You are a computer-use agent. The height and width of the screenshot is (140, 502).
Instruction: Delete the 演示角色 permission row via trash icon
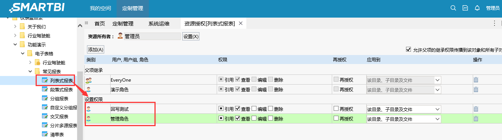pyautogui.click(x=476, y=90)
